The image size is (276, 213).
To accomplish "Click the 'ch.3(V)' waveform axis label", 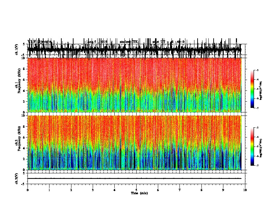I will (17, 179).
